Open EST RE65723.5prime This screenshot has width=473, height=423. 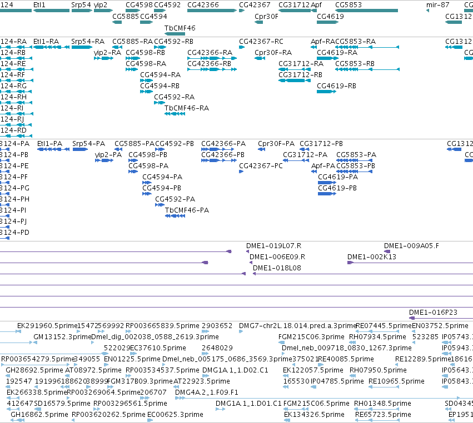[x=377, y=420]
